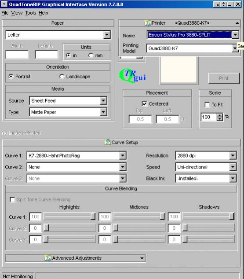Close the QuadToneRIP window
The width and height of the screenshot is (244, 279).
coord(238,4)
